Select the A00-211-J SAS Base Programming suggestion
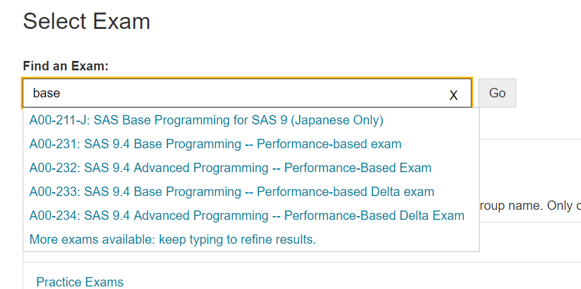The height and width of the screenshot is (289, 581). (206, 120)
